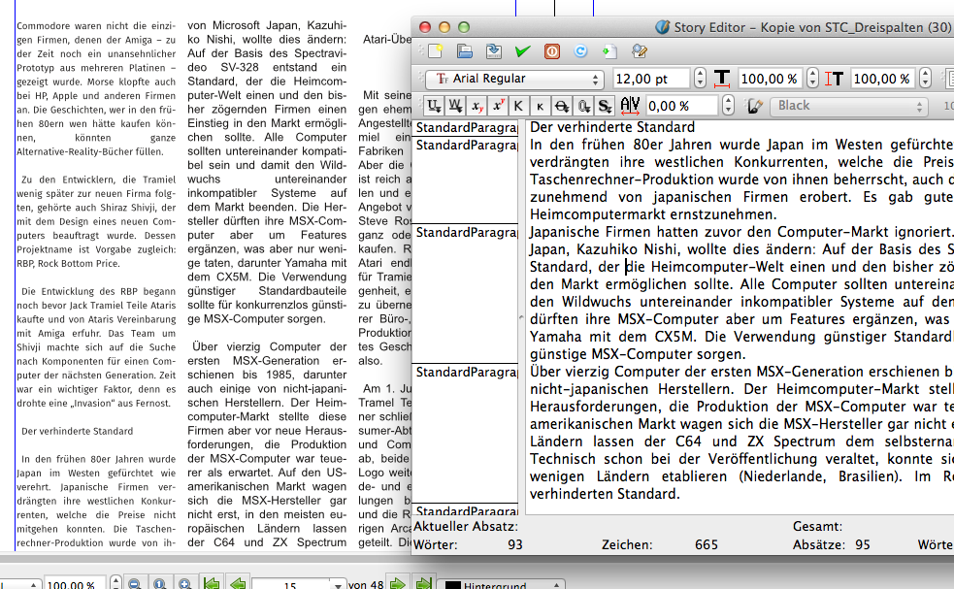Image resolution: width=954 pixels, height=589 pixels.
Task: Open the Hintergrund layer dropdown
Action: coord(502,584)
